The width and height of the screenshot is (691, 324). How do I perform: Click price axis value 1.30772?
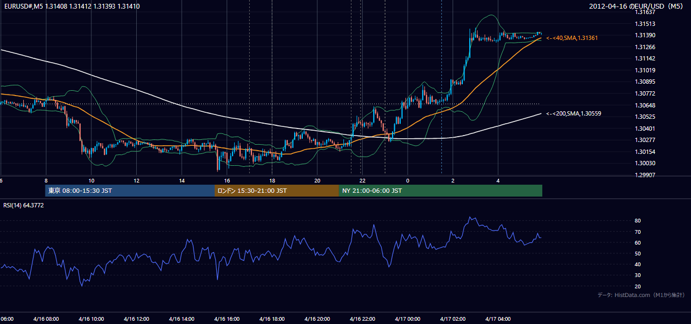[646, 93]
